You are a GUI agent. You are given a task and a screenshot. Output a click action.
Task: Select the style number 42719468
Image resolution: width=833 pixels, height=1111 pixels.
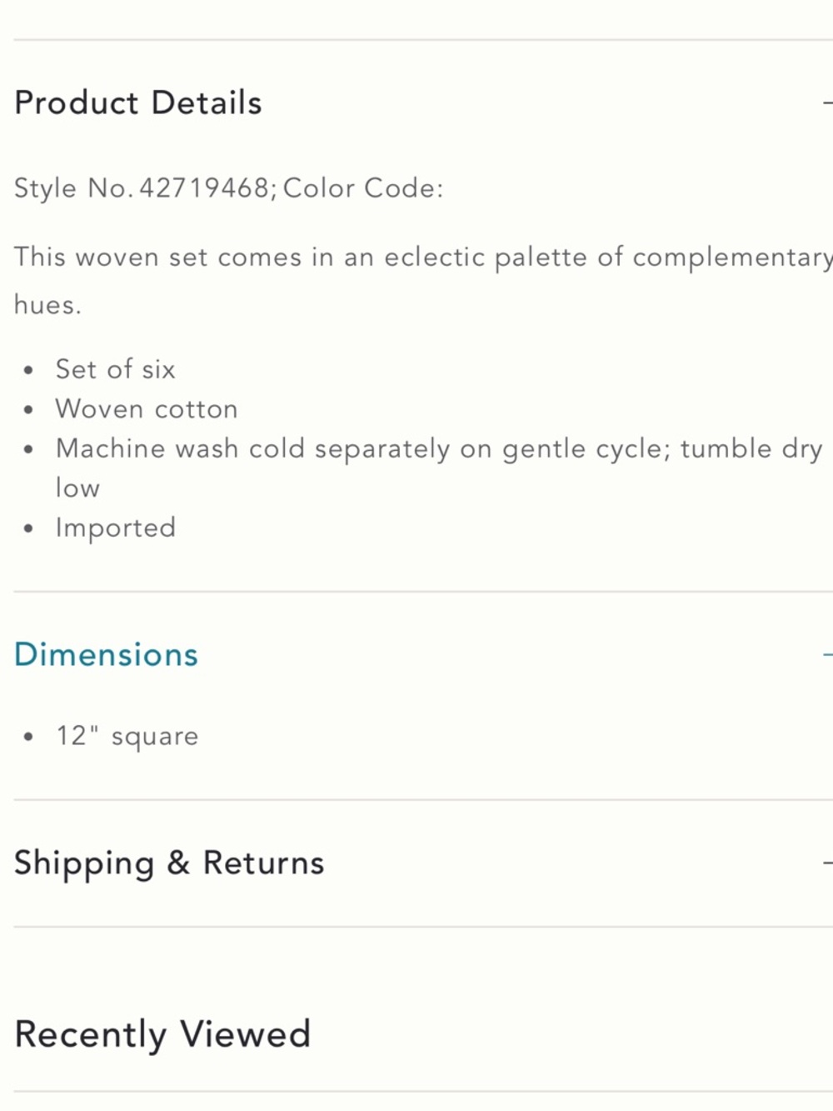click(204, 188)
